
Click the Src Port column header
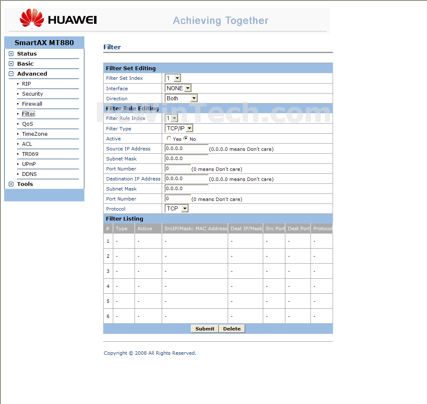point(275,229)
